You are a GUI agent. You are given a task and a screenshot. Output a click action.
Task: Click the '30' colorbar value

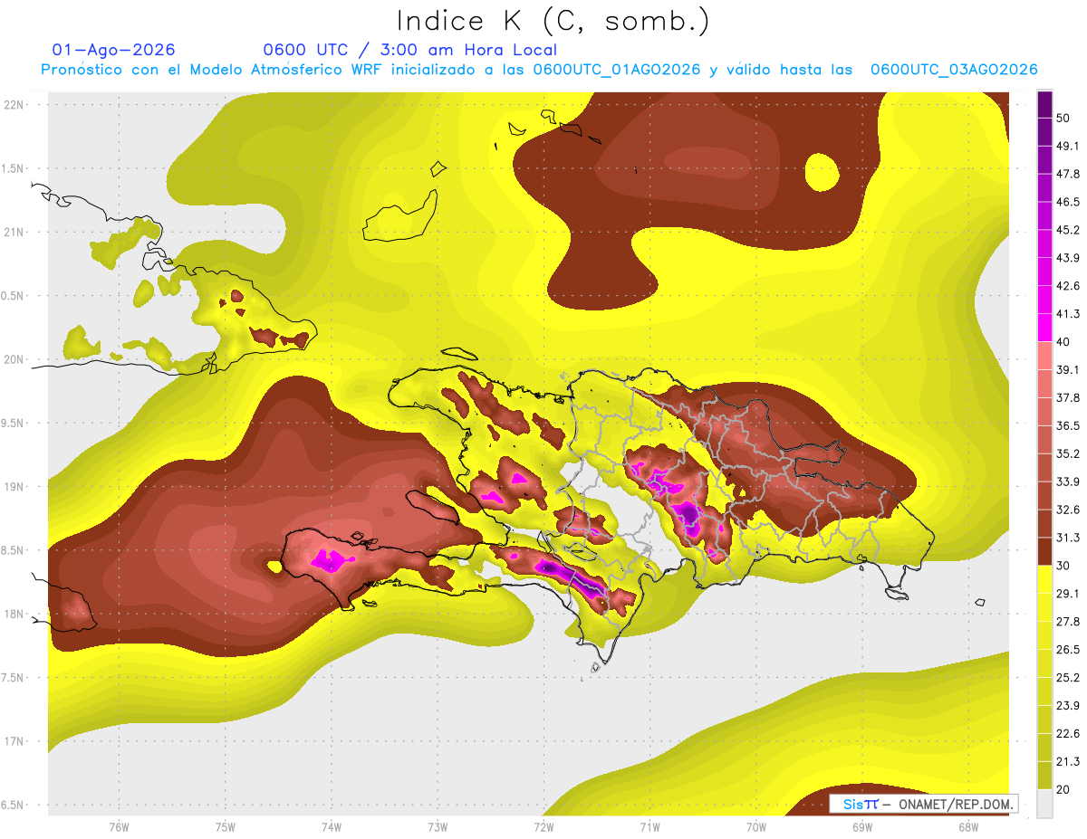[x=1063, y=566]
